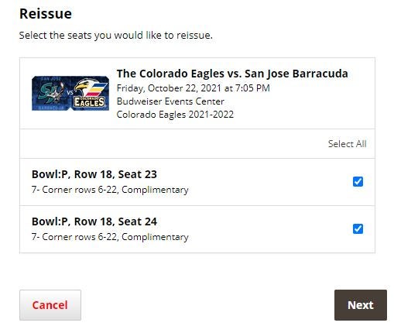
Task: Open the Eagles vs Barracuda event thumbnail
Action: [70, 93]
